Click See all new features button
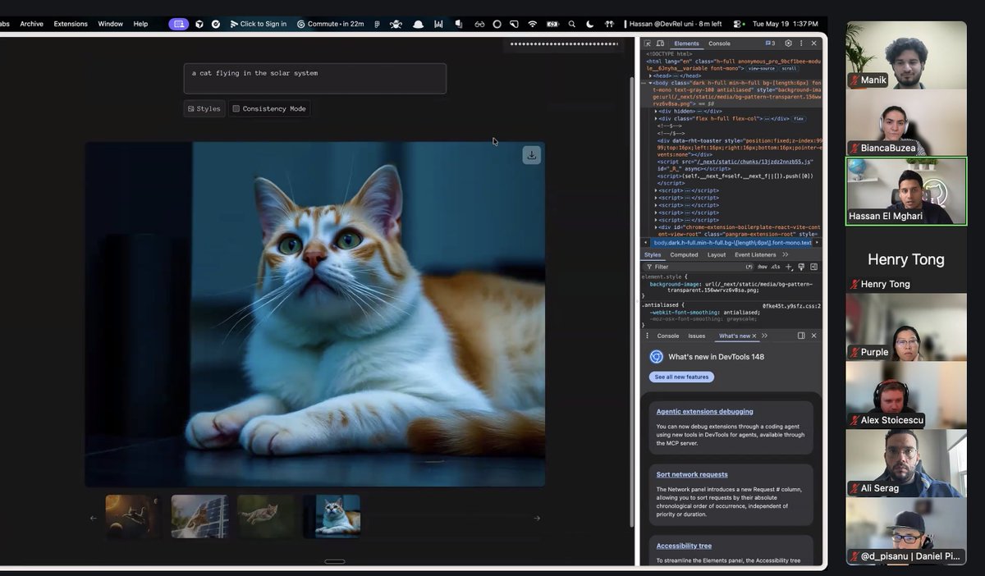The width and height of the screenshot is (985, 576). [681, 377]
